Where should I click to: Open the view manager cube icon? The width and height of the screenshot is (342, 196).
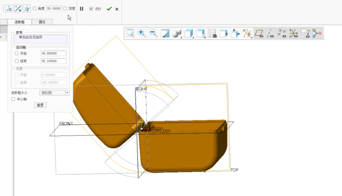200,33
